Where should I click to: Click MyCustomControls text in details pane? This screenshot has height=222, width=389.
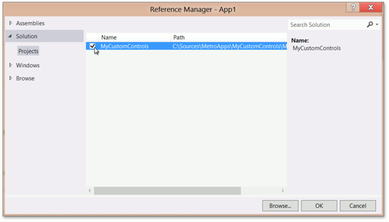(x=317, y=48)
